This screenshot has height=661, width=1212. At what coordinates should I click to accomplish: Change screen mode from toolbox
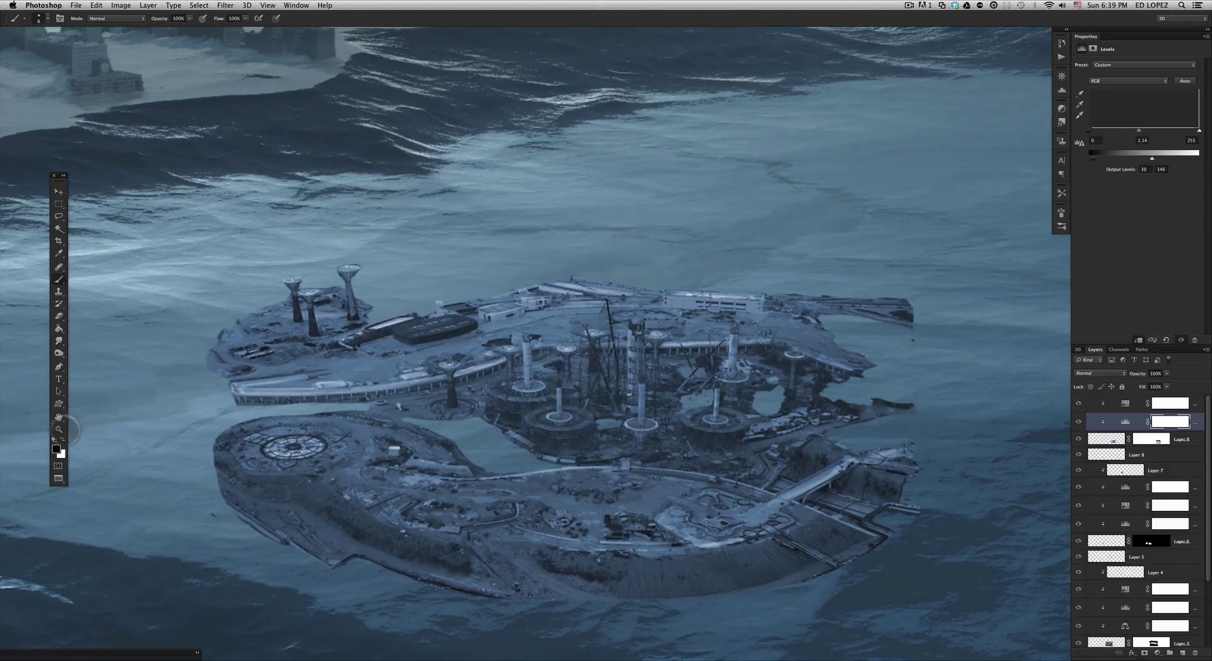point(58,478)
